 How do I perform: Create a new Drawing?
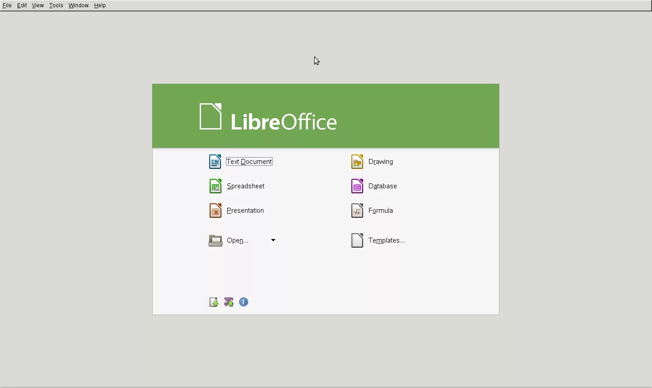click(x=372, y=162)
